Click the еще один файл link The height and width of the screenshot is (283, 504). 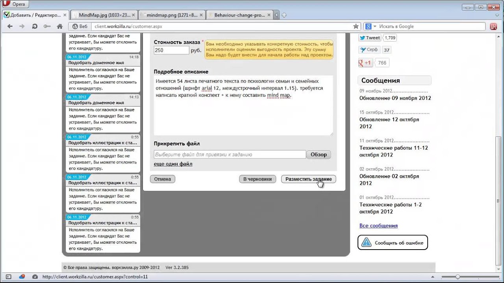tap(173, 164)
